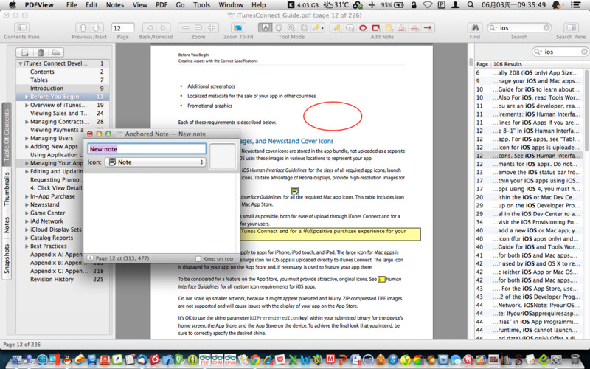The height and width of the screenshot is (369, 590).
Task: Select the Tables outline entry
Action: tap(63, 80)
